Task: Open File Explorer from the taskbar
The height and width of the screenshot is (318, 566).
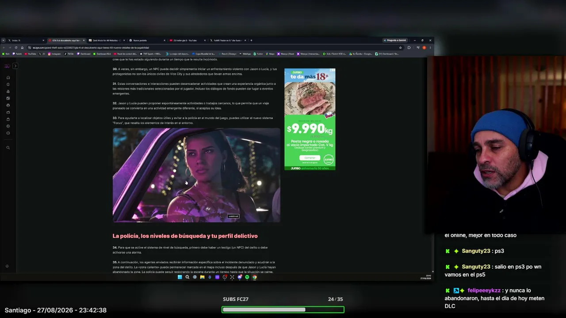Action: [202, 277]
